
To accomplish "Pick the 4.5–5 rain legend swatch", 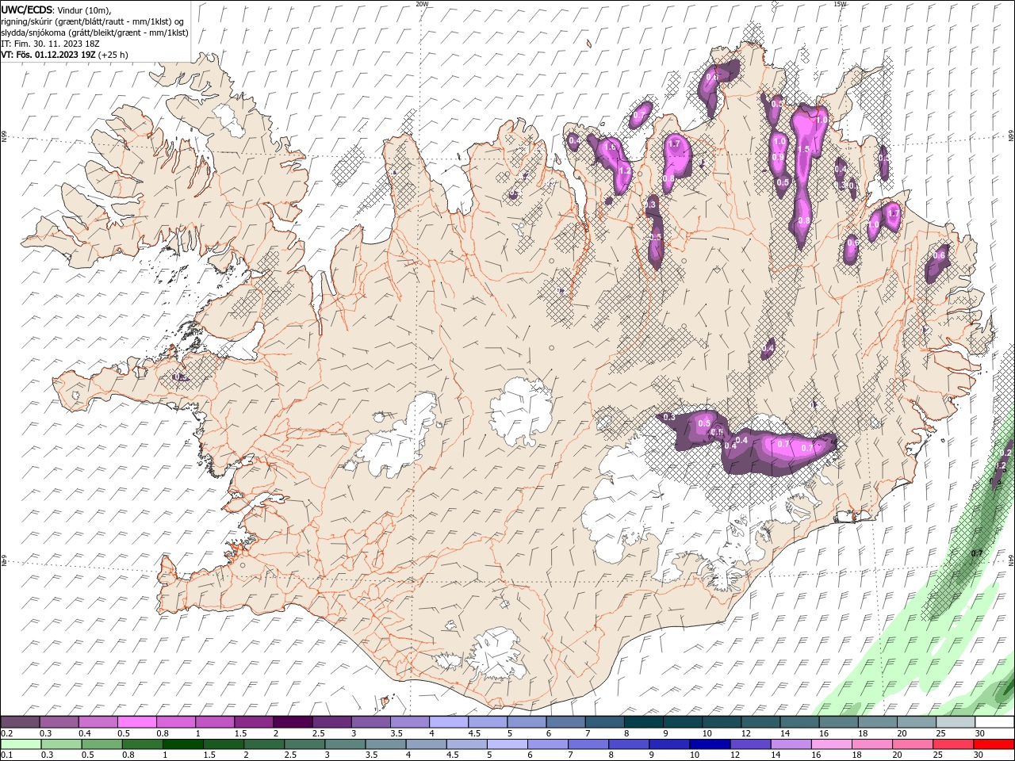I will 467,744.
